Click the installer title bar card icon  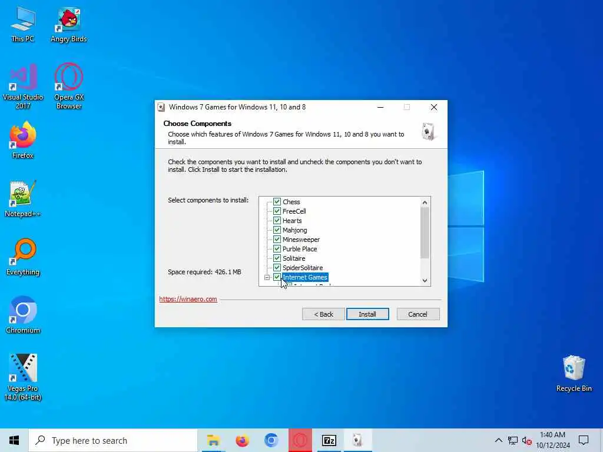click(x=161, y=107)
